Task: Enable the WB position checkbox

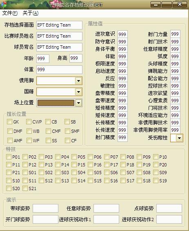Action: [29, 131]
